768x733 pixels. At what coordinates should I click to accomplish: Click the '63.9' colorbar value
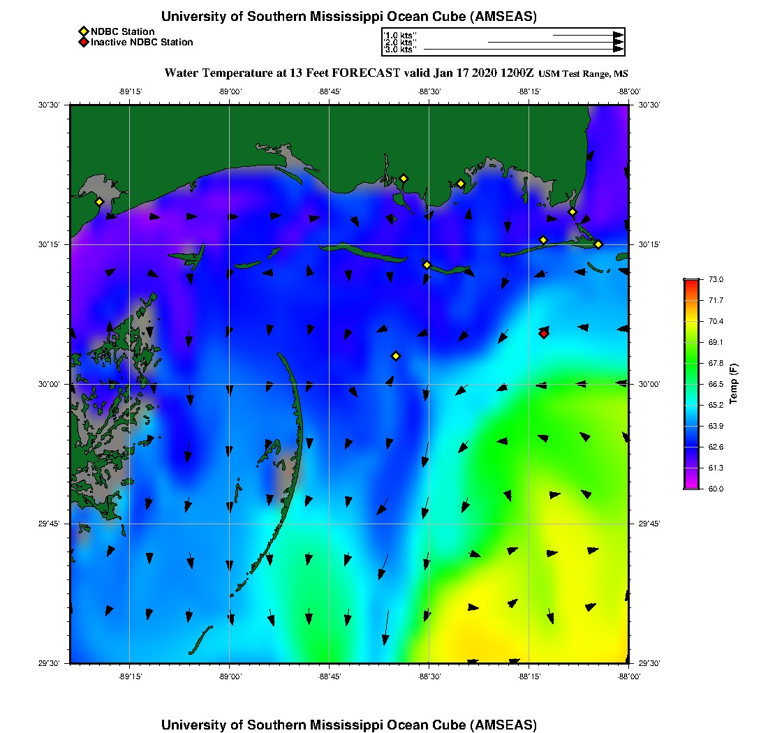click(x=716, y=426)
